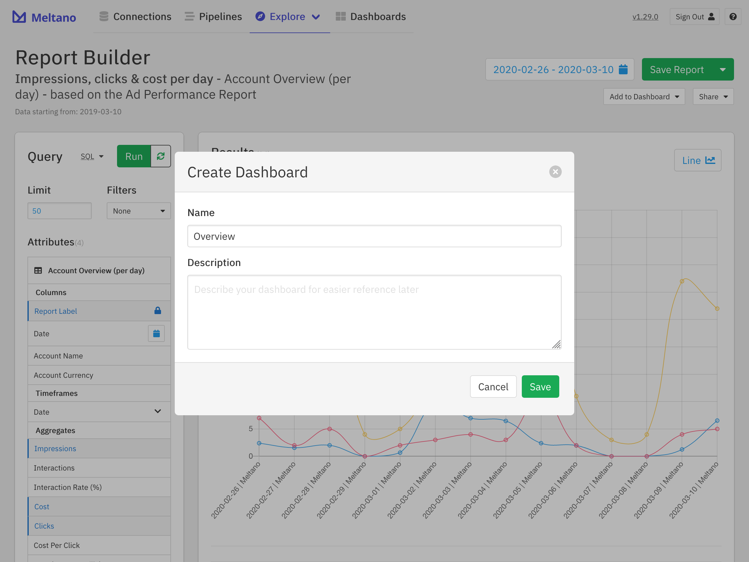
Task: Toggle the Impressions aggregate
Action: 55,449
